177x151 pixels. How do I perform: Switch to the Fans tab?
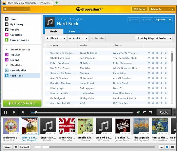point(72,32)
